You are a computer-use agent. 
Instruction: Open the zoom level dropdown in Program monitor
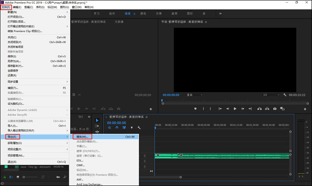(194, 95)
